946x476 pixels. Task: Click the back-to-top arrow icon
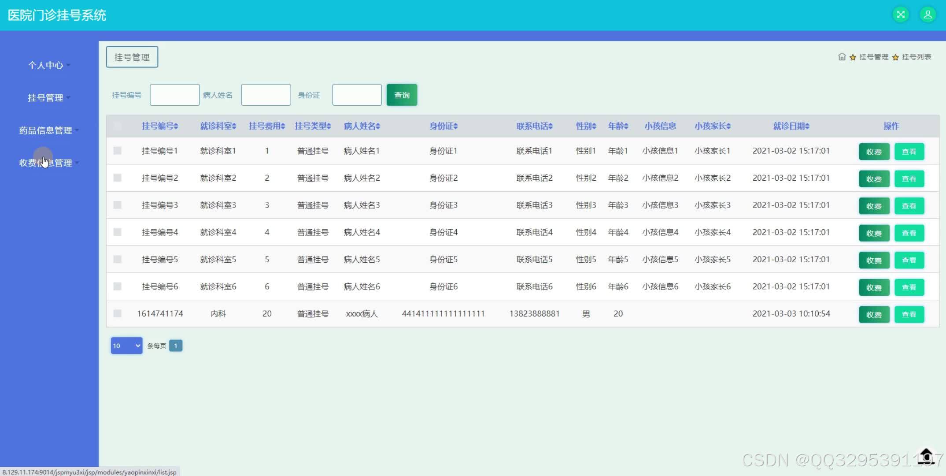click(x=926, y=456)
